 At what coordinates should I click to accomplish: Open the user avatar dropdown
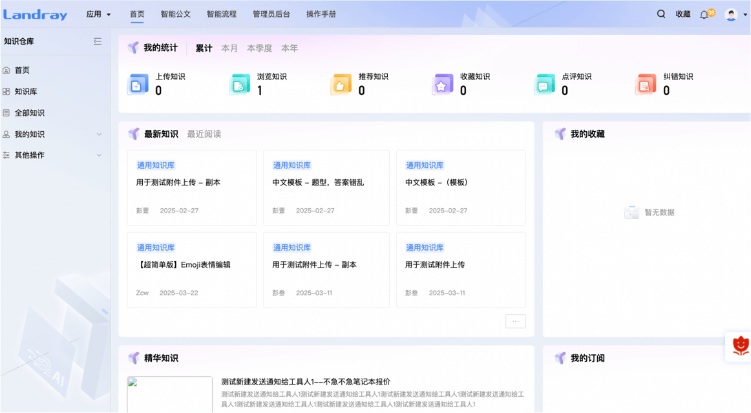(x=735, y=15)
